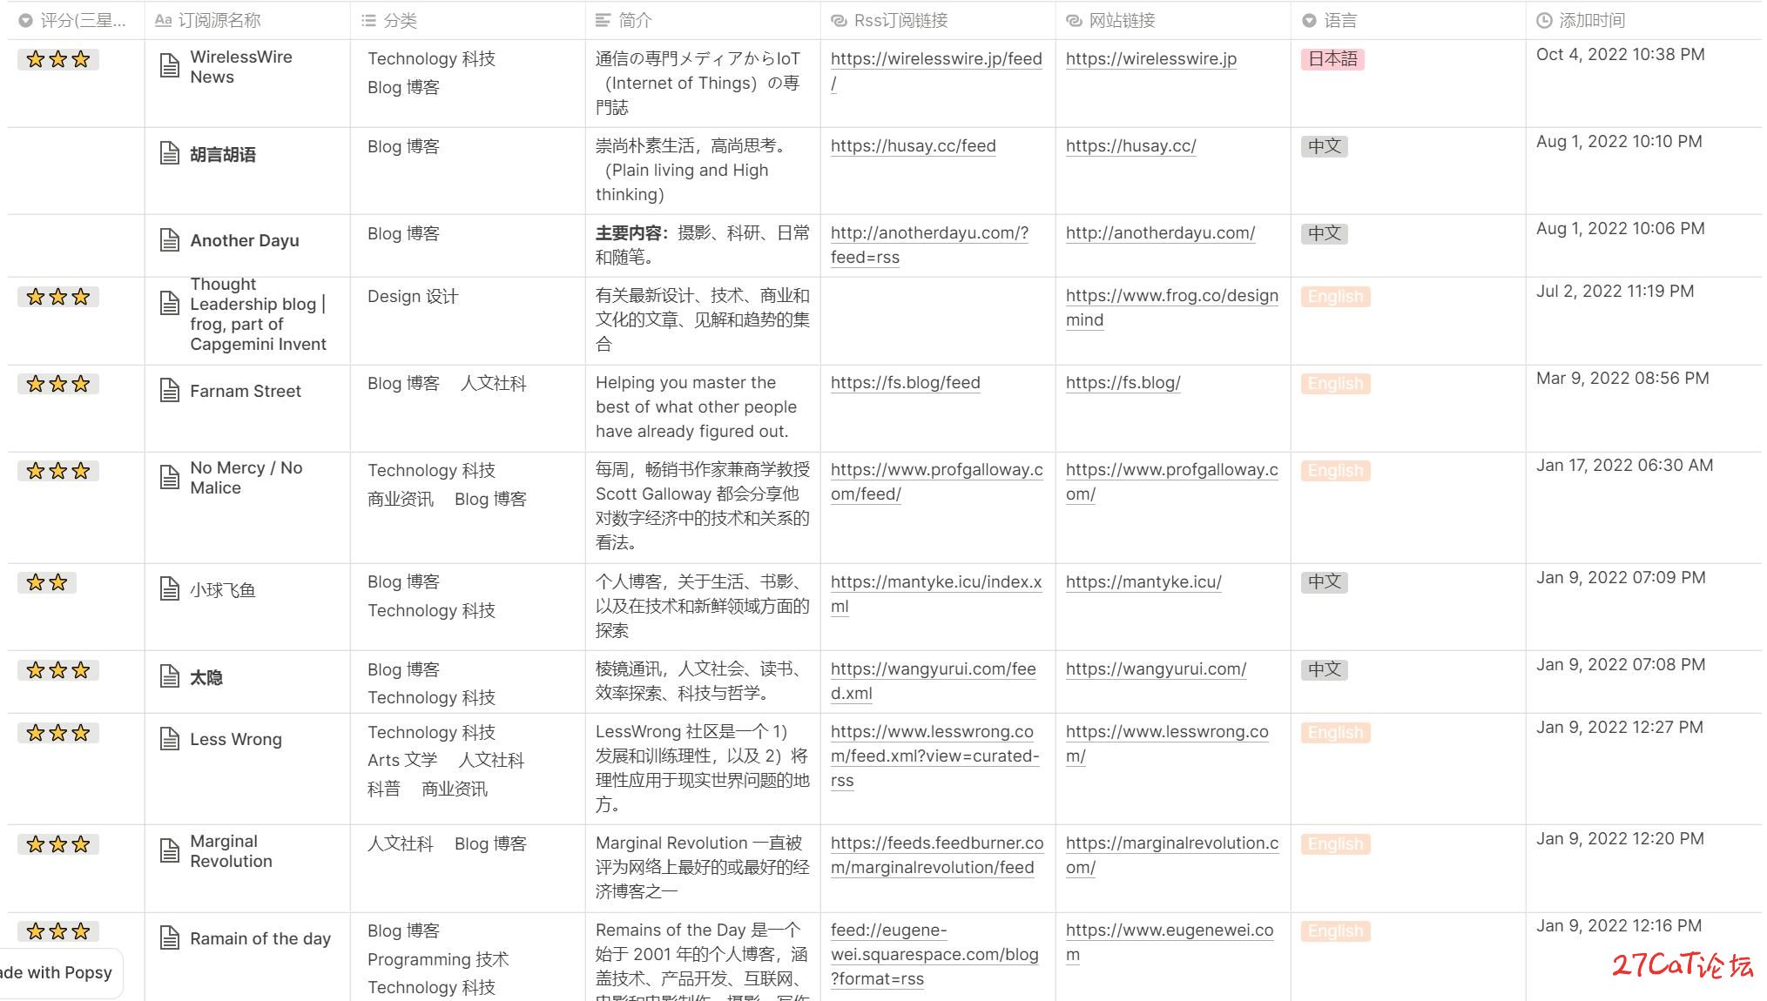Image resolution: width=1767 pixels, height=1001 pixels.
Task: Click the date Oct 4, 2022 10:38 PM
Action: [x=1620, y=54]
